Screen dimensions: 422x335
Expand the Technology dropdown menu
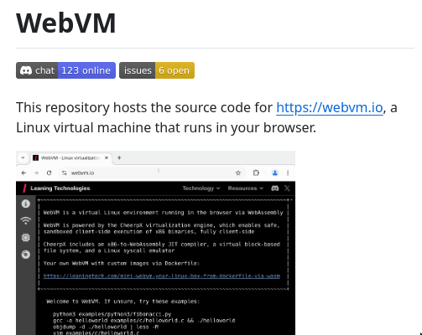click(201, 188)
